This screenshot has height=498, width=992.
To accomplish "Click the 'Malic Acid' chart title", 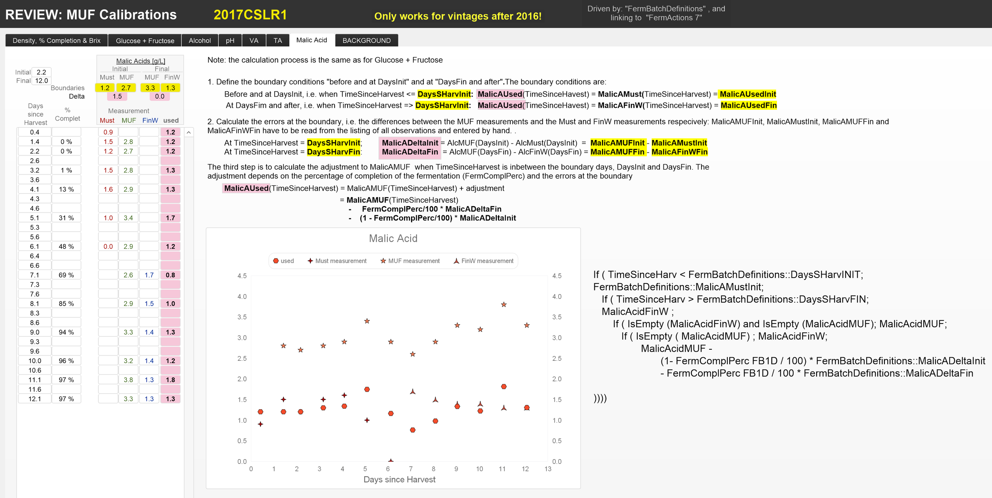I will click(393, 238).
